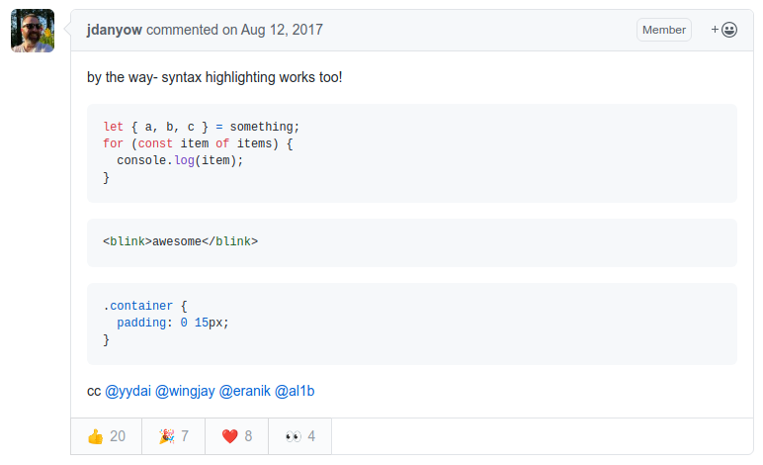Open @al1b's profile mention

tap(295, 391)
